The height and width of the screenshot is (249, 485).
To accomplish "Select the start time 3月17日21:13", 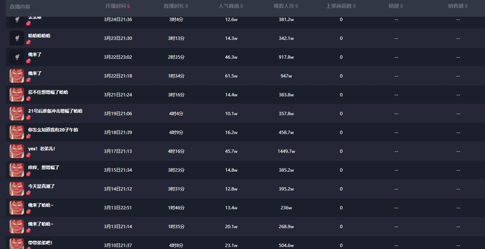I will pyautogui.click(x=118, y=151).
